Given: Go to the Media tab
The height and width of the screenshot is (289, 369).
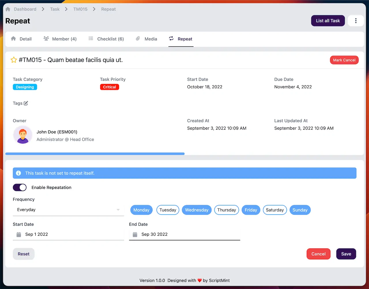Looking at the screenshot, I should 146,39.
